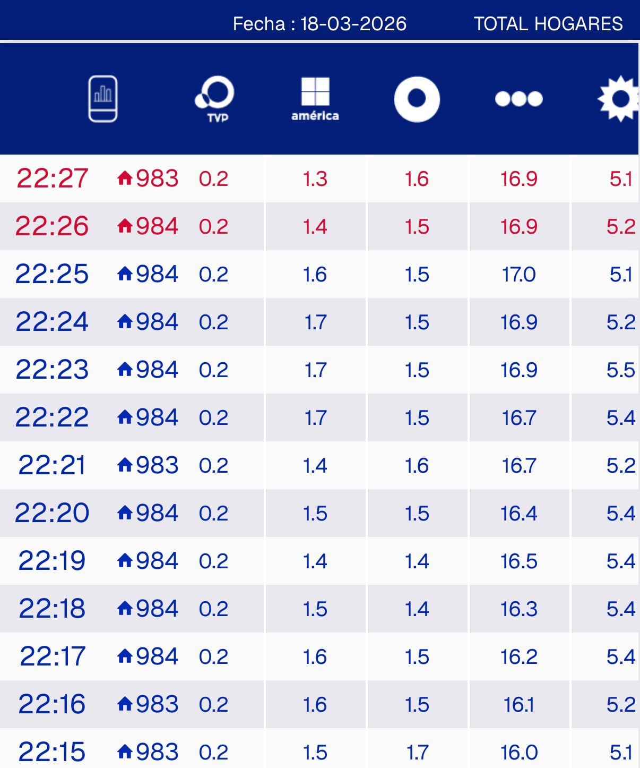The image size is (640, 768).
Task: Click the 17.0 rating at 22:25
Action: tap(518, 275)
